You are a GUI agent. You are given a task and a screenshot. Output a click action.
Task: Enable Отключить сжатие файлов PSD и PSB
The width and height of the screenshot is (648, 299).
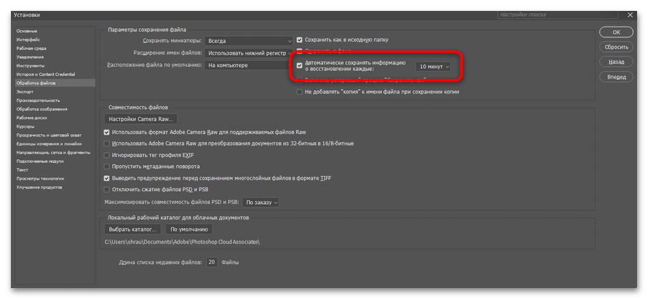coord(106,190)
